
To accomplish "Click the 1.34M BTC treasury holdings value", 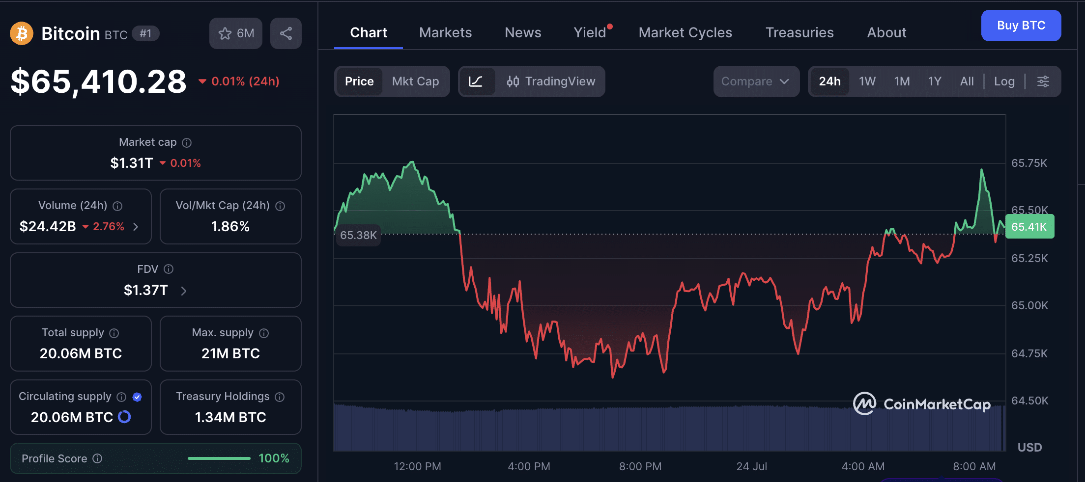I will (x=230, y=417).
